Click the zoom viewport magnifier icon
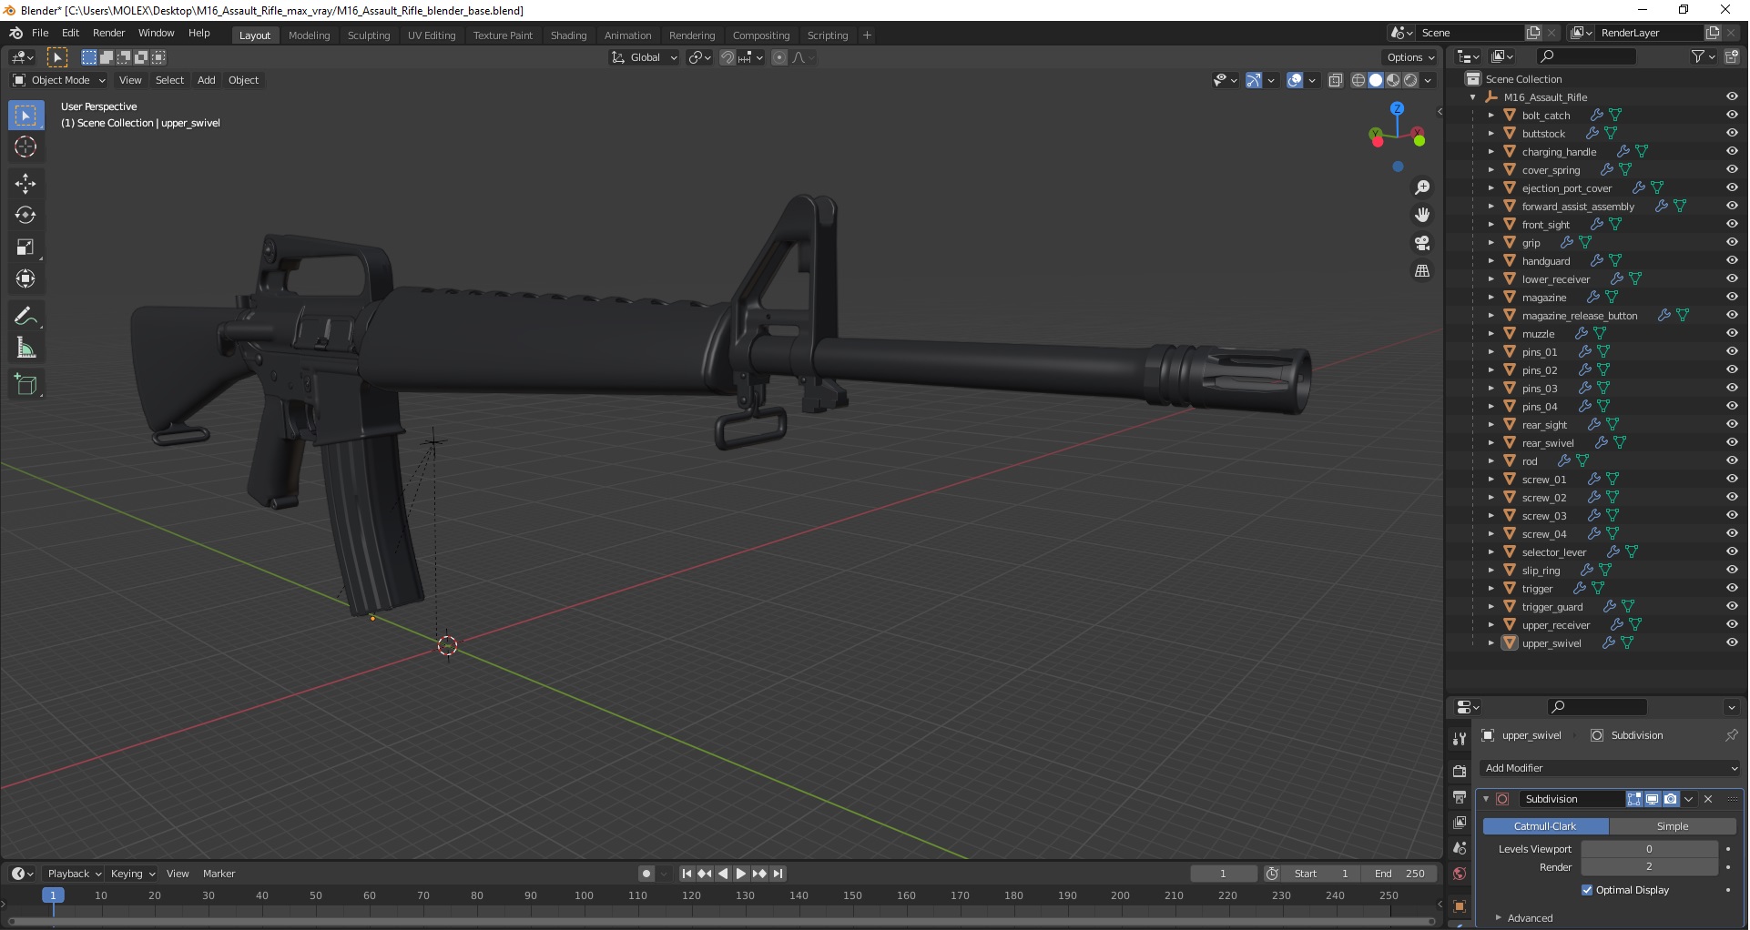This screenshot has height=930, width=1750. coord(1422,187)
